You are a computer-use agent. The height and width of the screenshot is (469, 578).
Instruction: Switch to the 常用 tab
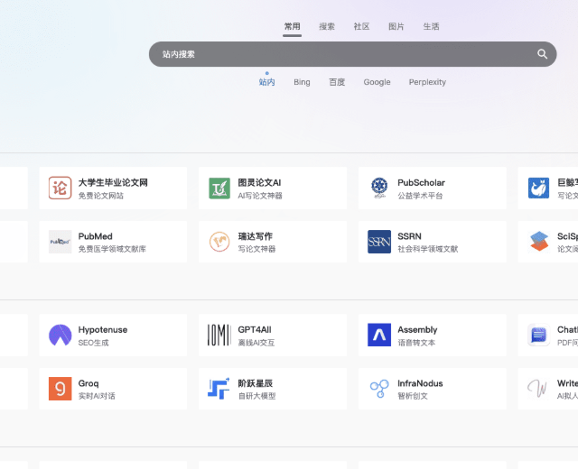coord(292,26)
